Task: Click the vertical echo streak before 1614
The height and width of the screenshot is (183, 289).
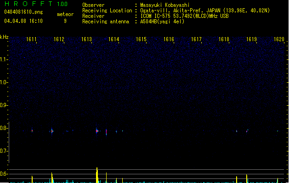Action: [x=106, y=132]
